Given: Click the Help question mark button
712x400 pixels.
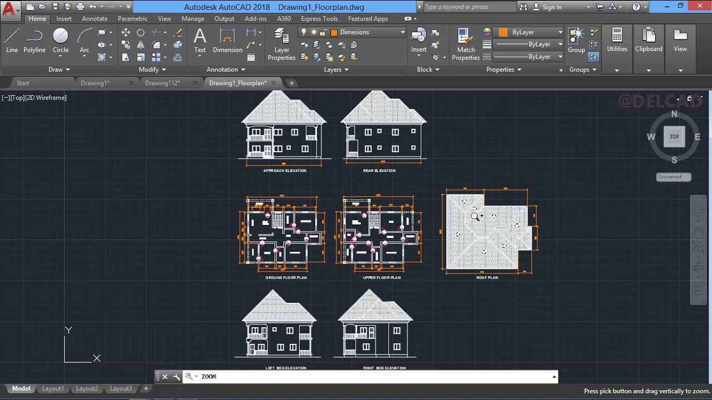Looking at the screenshot, I should click(636, 7).
